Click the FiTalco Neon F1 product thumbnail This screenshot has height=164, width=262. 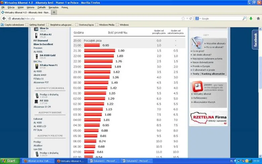click(x=37, y=66)
